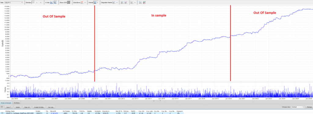The width and height of the screenshot is (313, 114).
Task: Switch to the Simple strategies tab
Action: point(6,103)
